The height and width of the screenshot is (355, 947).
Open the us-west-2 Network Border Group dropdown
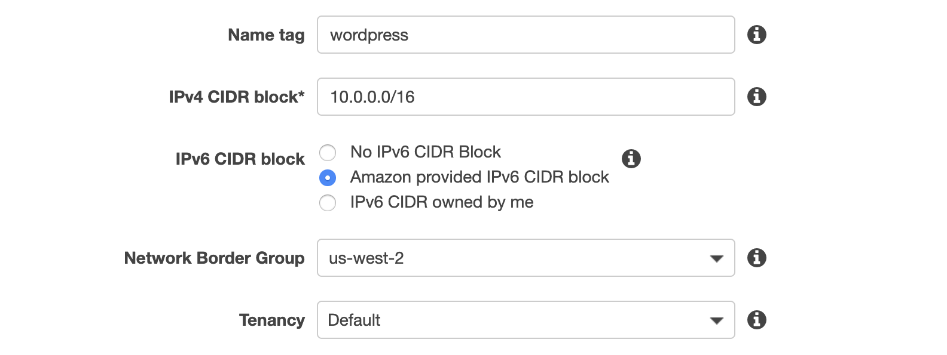click(x=526, y=258)
